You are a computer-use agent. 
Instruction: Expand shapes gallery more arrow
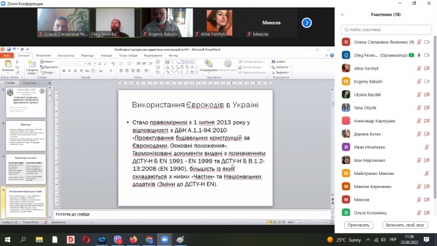point(197,72)
